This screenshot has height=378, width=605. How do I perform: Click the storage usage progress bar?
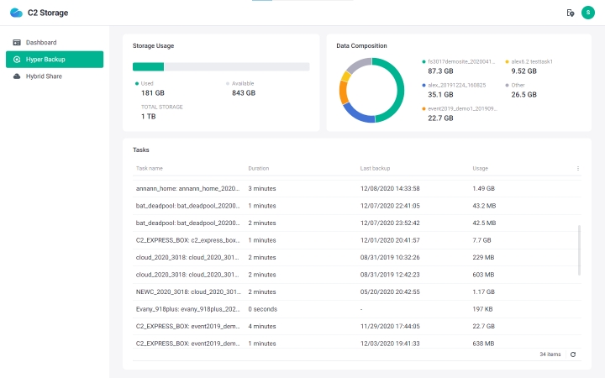tap(221, 67)
